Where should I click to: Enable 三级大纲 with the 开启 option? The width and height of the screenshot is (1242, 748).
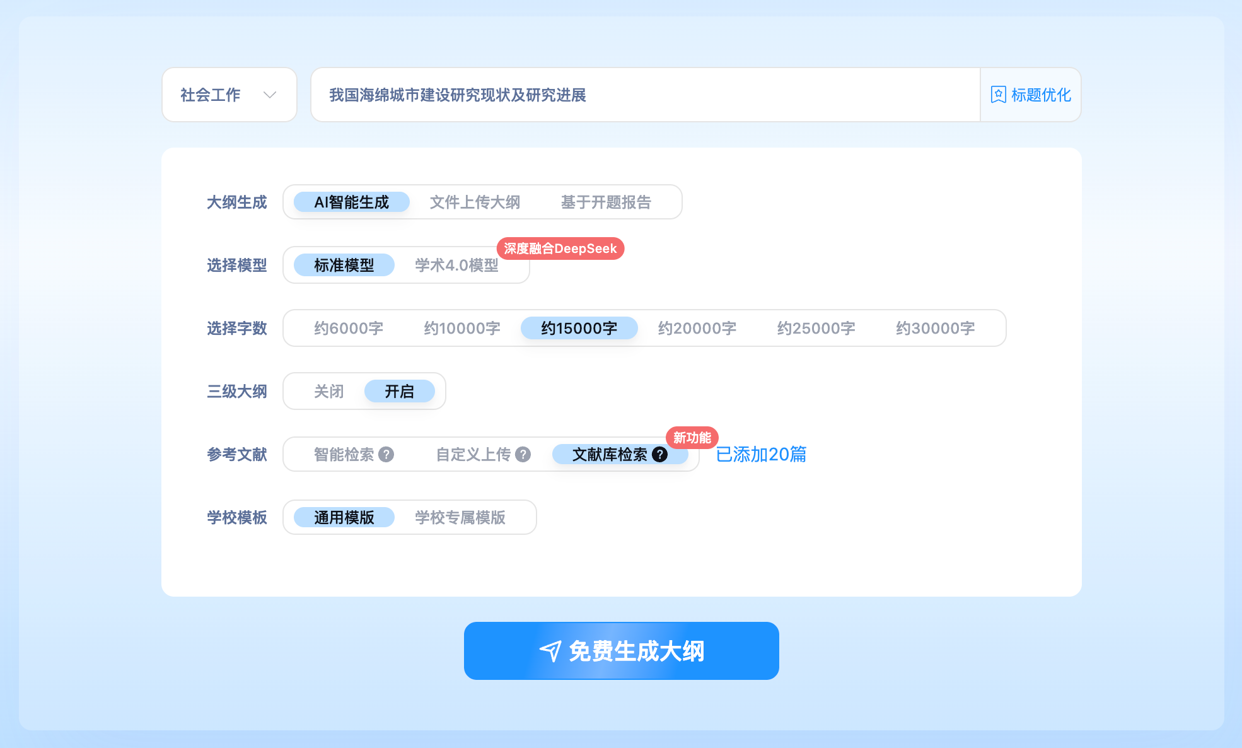(399, 392)
